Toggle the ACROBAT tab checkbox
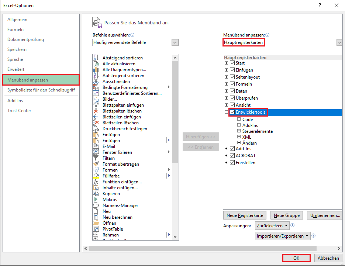 click(x=232, y=156)
